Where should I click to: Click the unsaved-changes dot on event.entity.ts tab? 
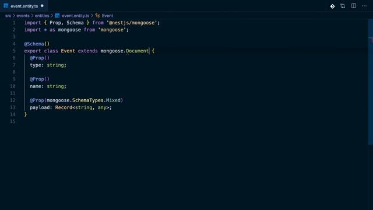point(42,6)
